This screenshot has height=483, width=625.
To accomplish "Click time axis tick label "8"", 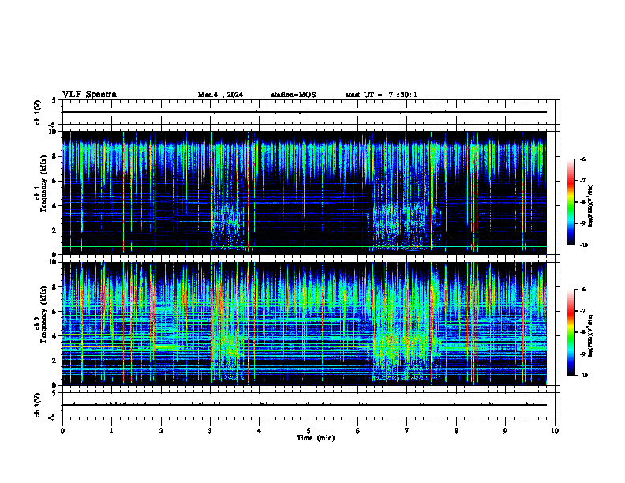I will [x=456, y=431].
